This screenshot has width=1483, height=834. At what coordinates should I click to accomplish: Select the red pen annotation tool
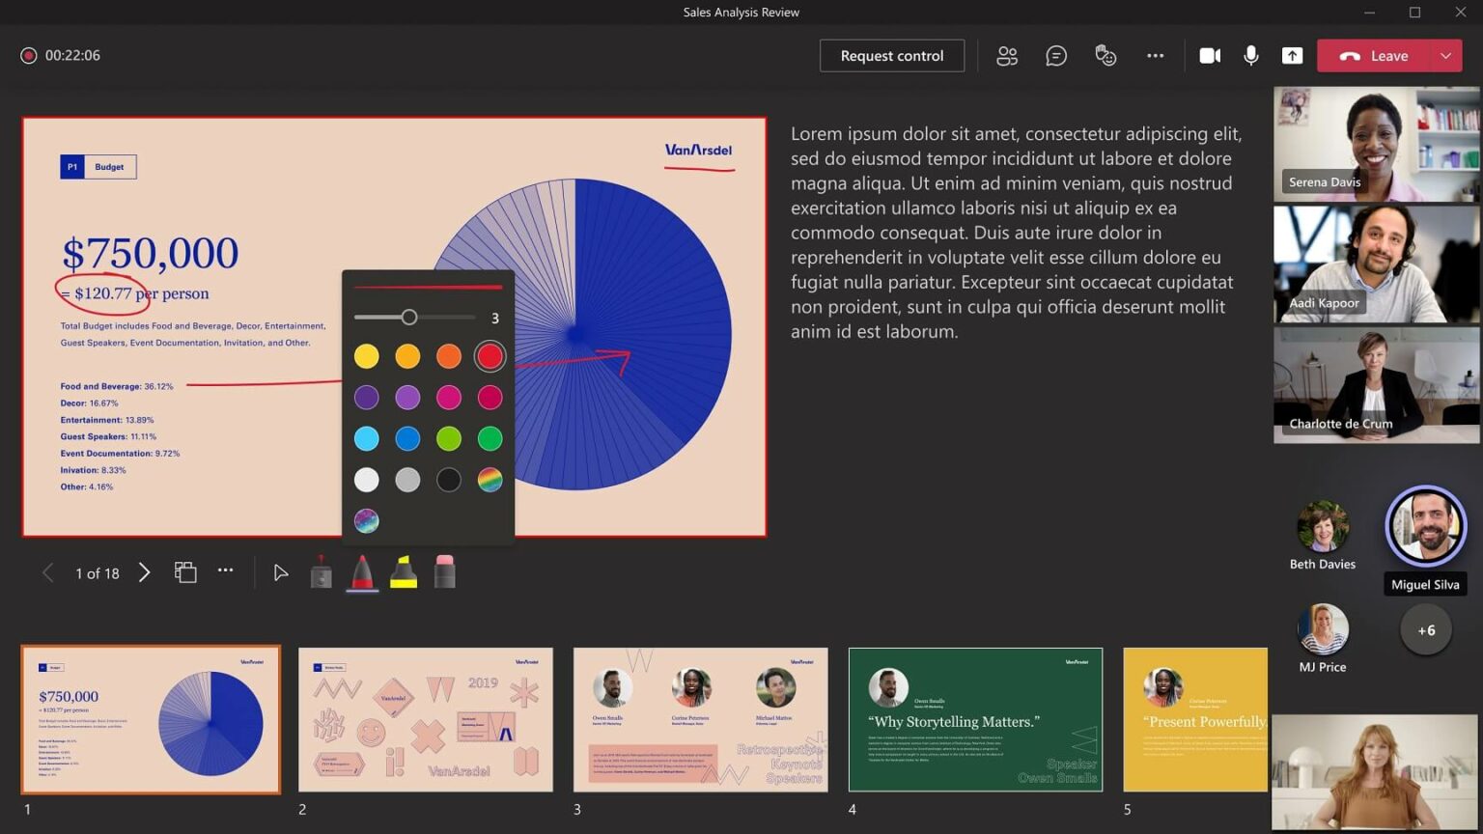362,571
